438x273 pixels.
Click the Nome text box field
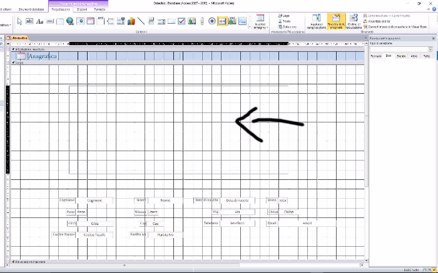[x=165, y=200]
